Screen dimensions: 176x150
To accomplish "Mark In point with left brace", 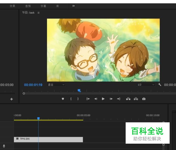I will tap(71, 99).
